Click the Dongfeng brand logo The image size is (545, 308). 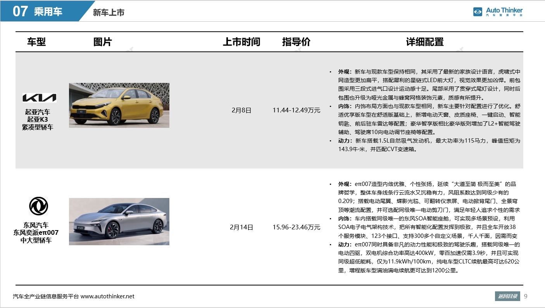pos(39,206)
